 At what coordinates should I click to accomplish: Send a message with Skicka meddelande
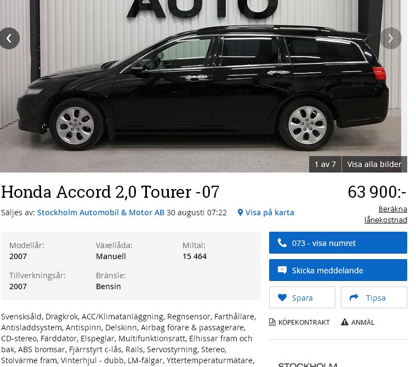[338, 270]
